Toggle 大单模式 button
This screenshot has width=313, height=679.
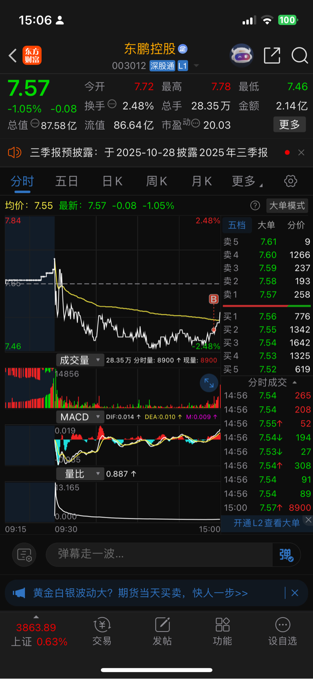click(287, 205)
